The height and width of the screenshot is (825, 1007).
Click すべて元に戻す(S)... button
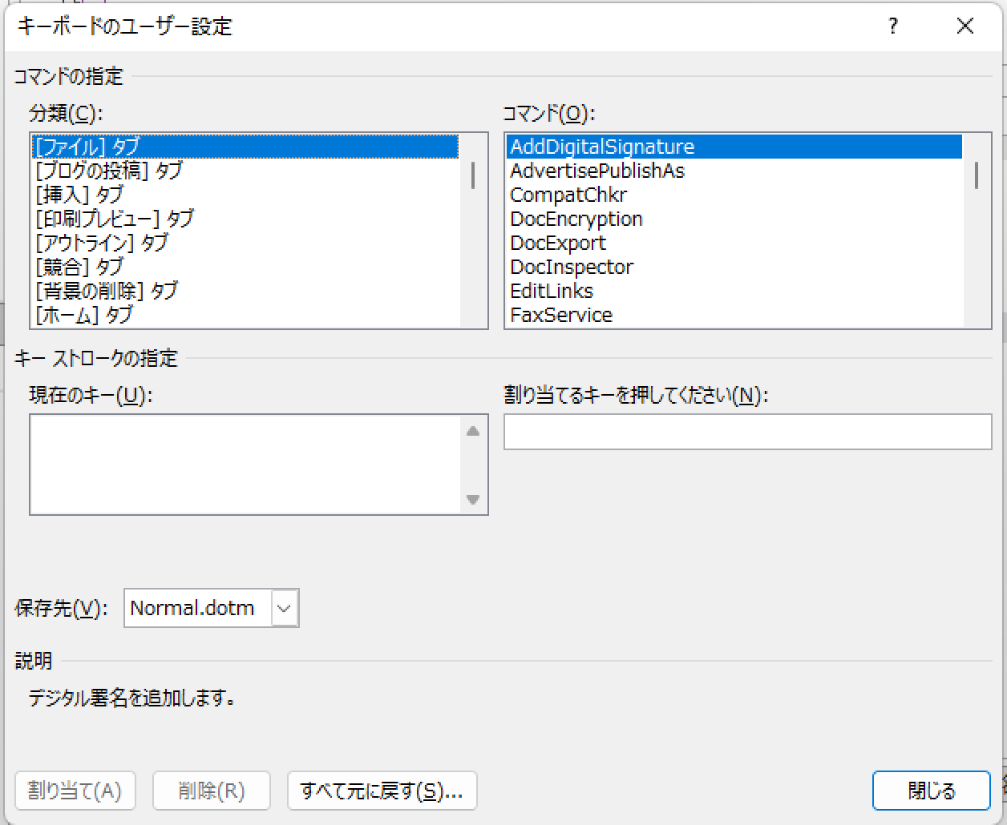pos(382,791)
